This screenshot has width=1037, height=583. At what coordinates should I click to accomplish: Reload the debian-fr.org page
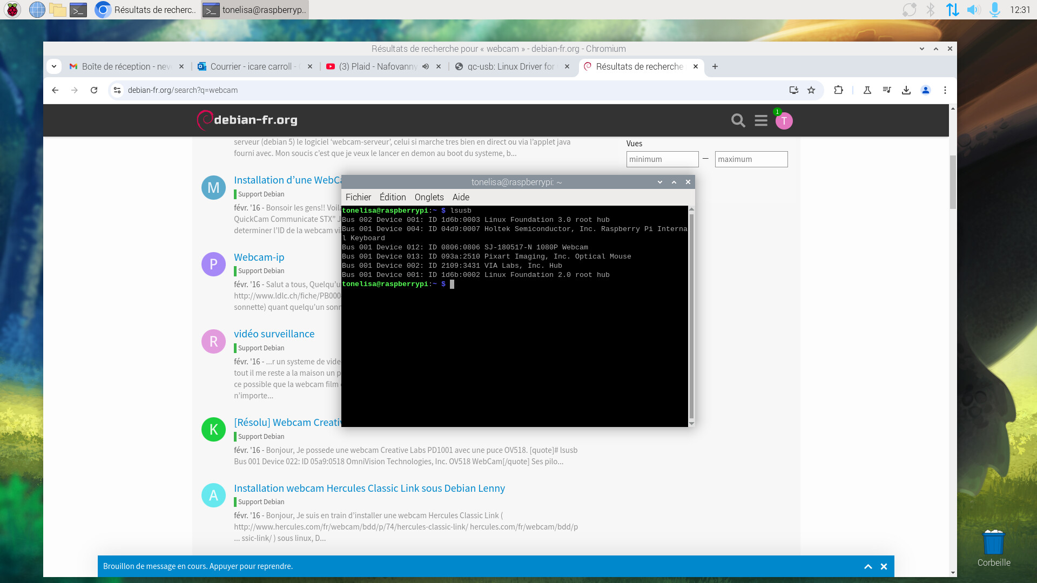pyautogui.click(x=94, y=90)
